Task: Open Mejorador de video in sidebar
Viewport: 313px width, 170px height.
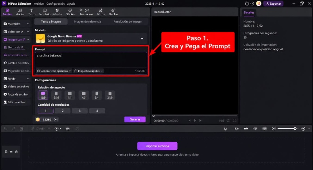Action: point(16,71)
